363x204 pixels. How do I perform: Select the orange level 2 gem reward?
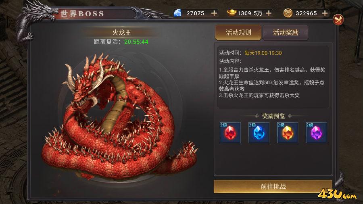(288, 133)
